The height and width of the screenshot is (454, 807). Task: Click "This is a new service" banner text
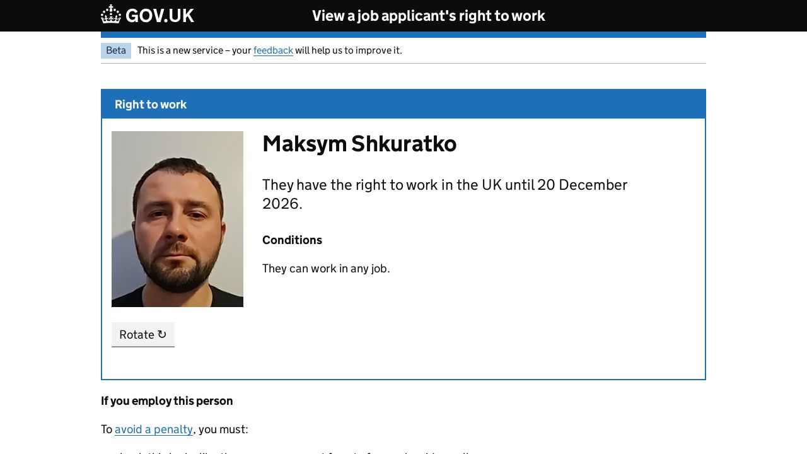pyautogui.click(x=194, y=50)
